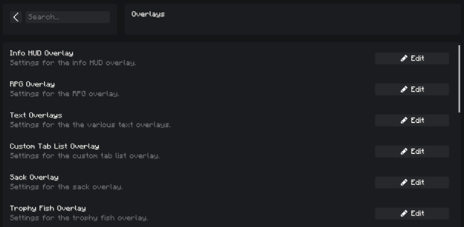This screenshot has width=464, height=227.
Task: Select the Info HUD Overlay entry title
Action: (42, 53)
